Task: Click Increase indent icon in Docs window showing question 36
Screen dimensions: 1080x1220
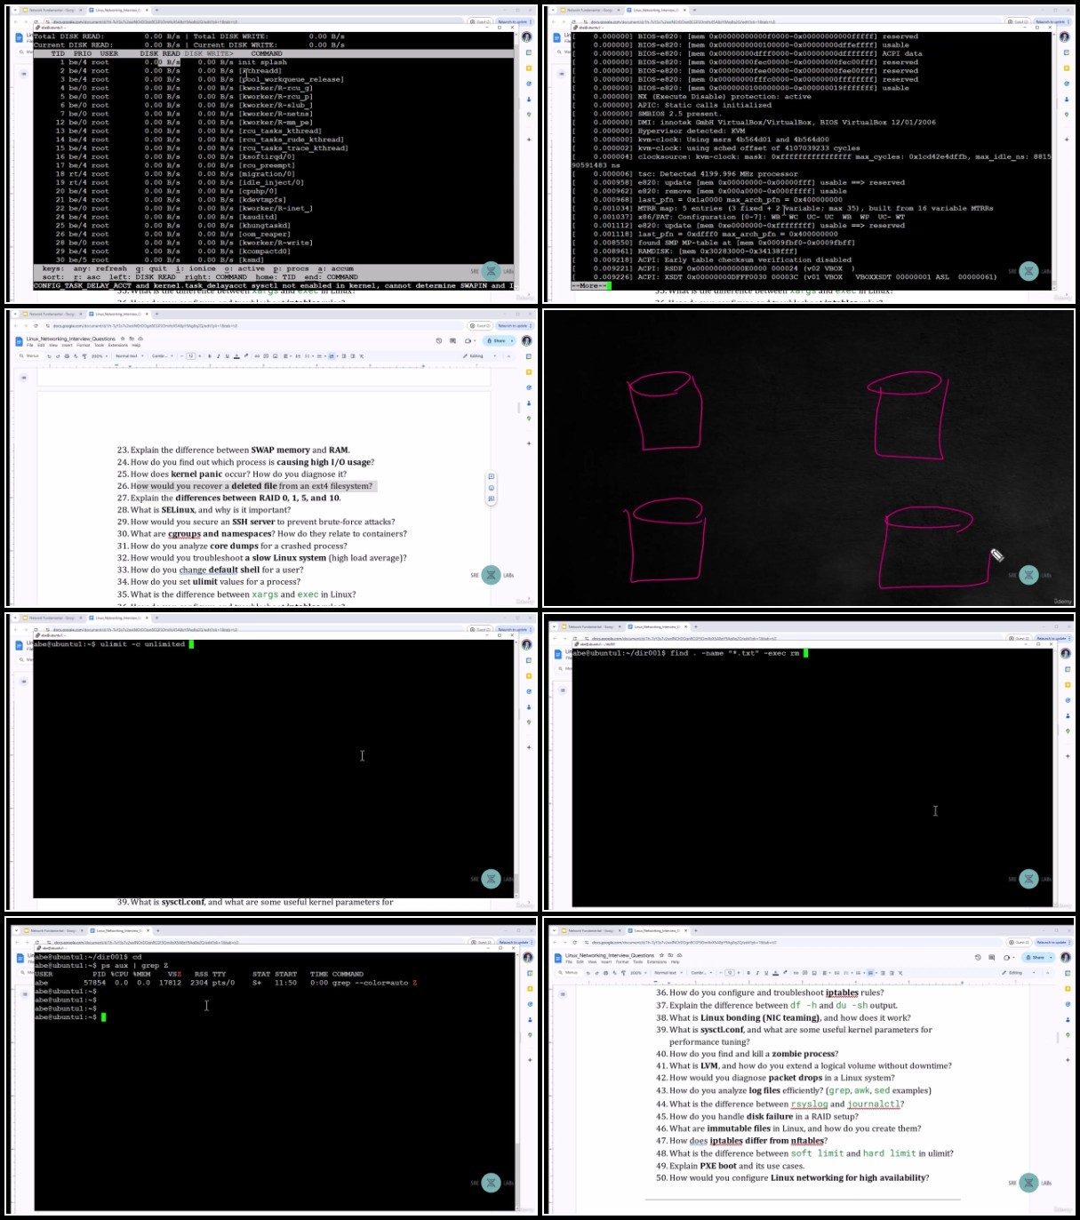Action: 892,972
